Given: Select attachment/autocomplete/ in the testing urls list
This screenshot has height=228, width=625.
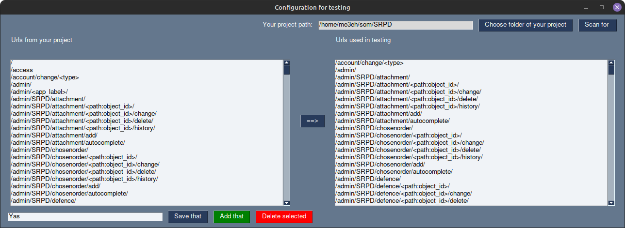Looking at the screenshot, I should pyautogui.click(x=471, y=121).
